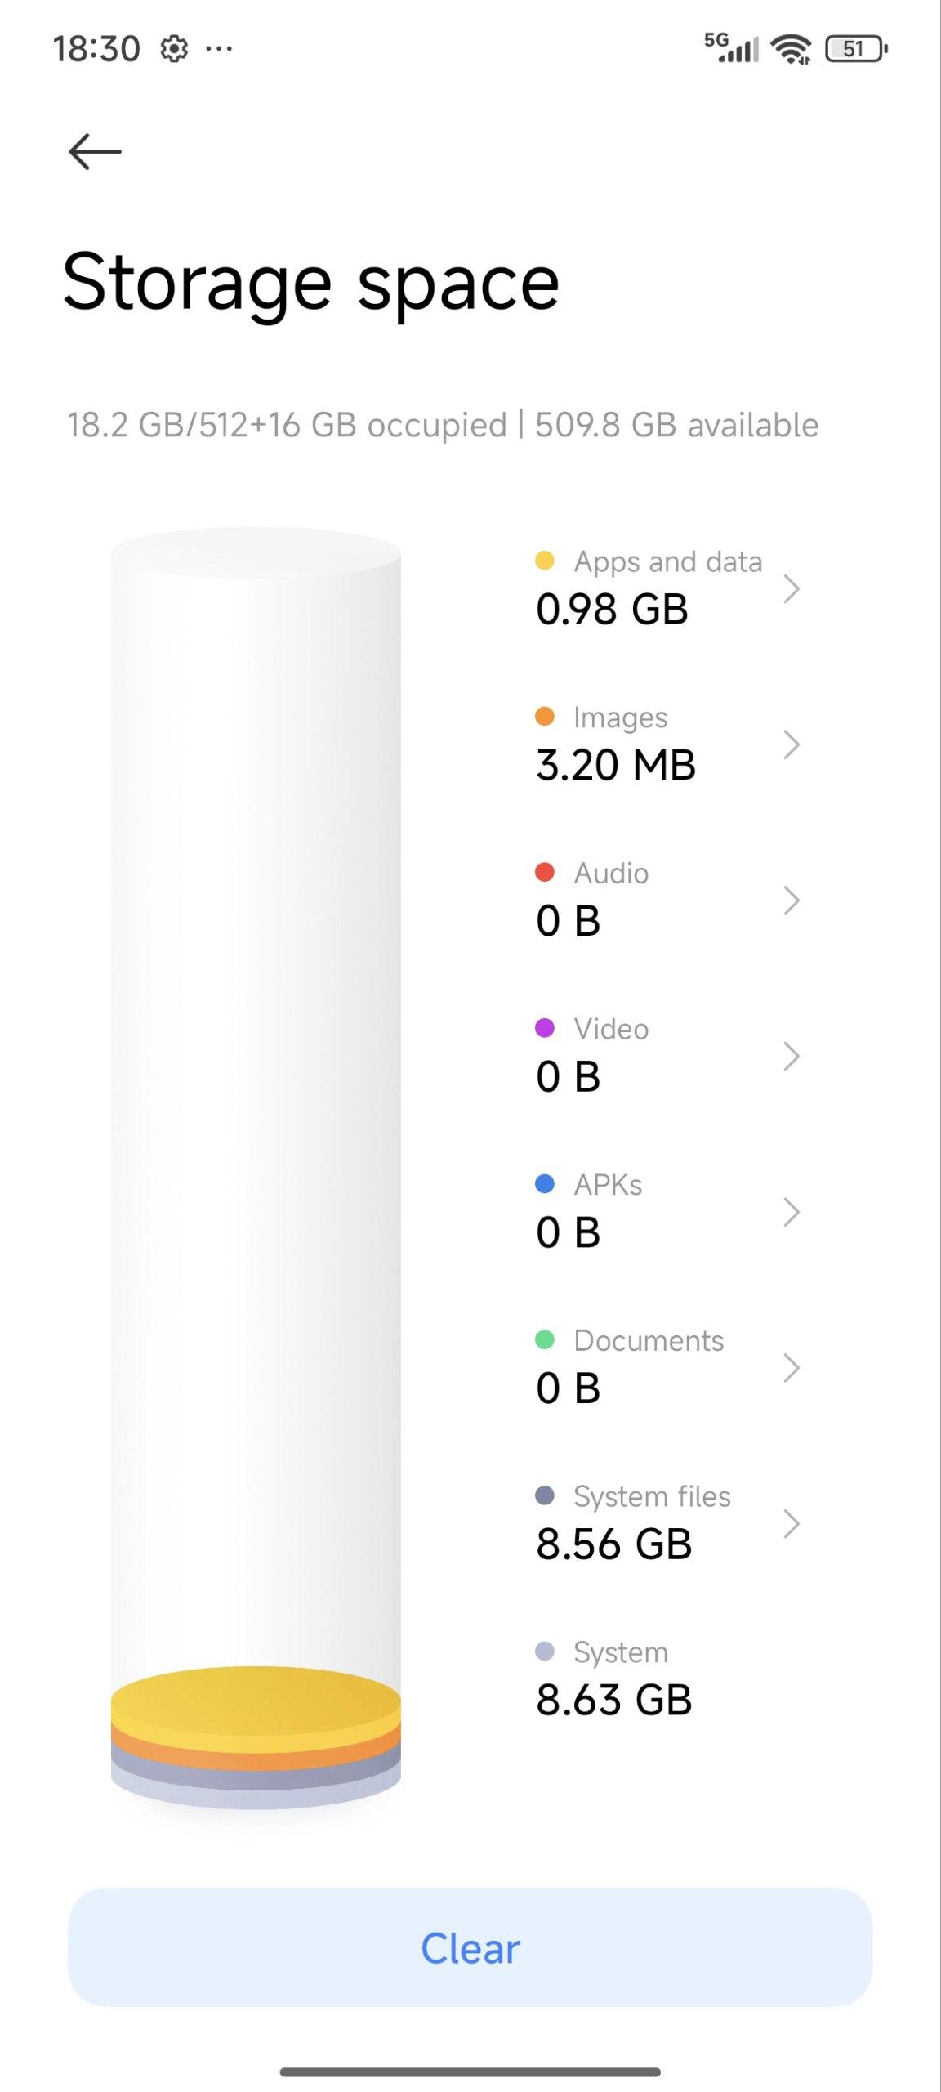Tap the three-dots notification icon
Image resolution: width=941 pixels, height=2092 pixels.
(x=219, y=49)
